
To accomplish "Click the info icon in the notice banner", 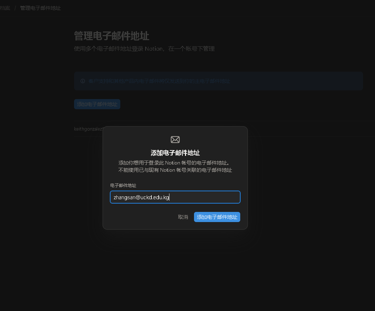I will click(83, 81).
